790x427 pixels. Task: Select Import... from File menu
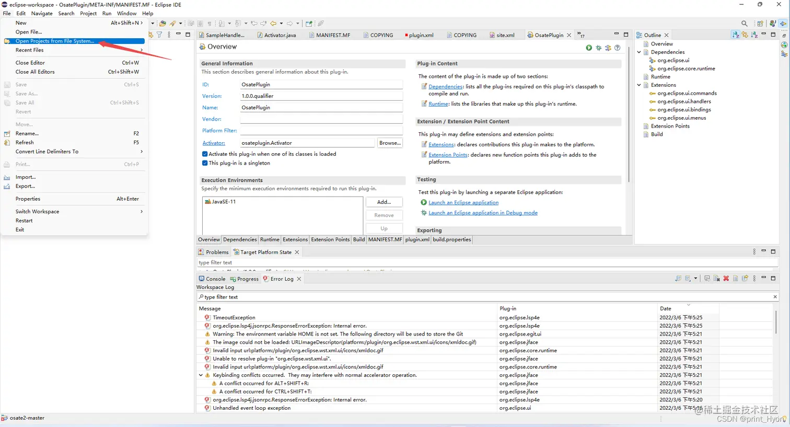pyautogui.click(x=74, y=177)
